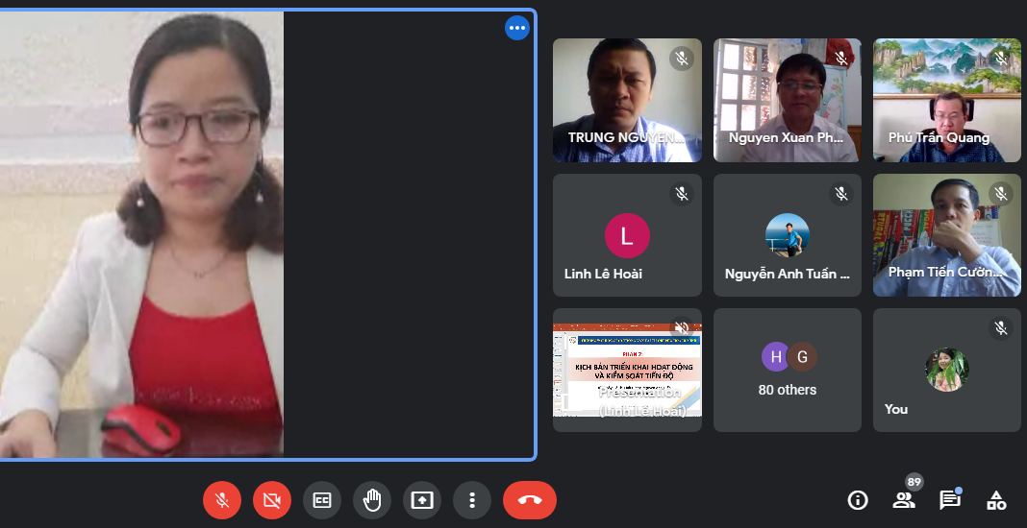This screenshot has height=528, width=1027.
Task: Click the 80 others participant tile
Action: pos(787,370)
